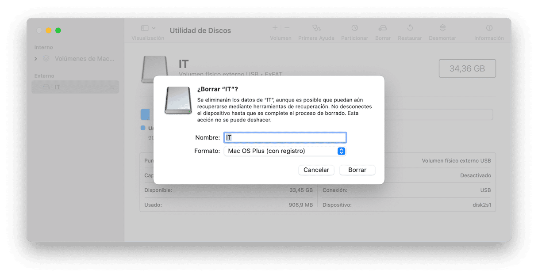Click the large IT drive image in main window
The width and height of the screenshot is (538, 277).
[x=155, y=69]
